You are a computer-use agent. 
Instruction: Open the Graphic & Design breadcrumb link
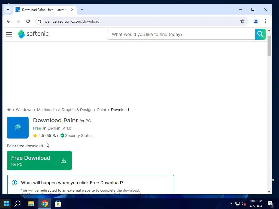[x=77, y=110]
